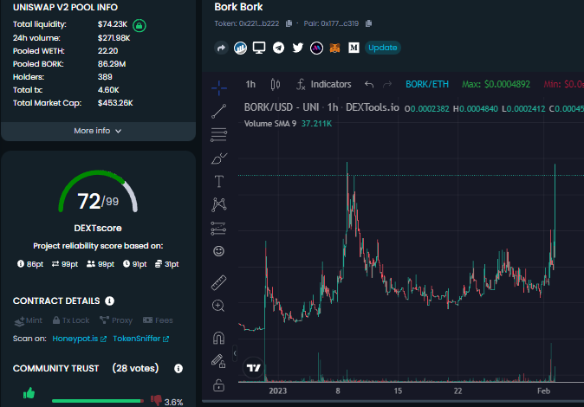This screenshot has height=407, width=584.
Task: Click the 31pt liquidity pool score
Action: click(167, 264)
